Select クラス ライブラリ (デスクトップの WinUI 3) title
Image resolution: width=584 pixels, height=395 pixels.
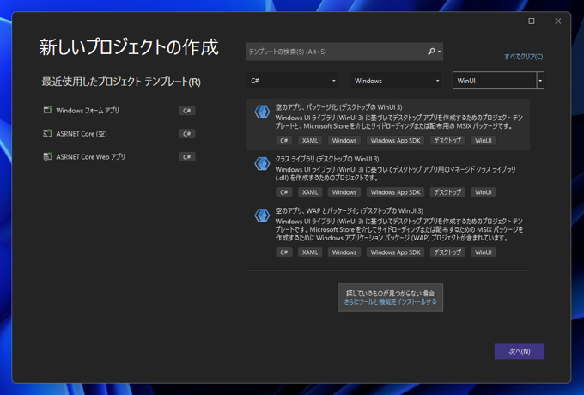[x=327, y=159]
